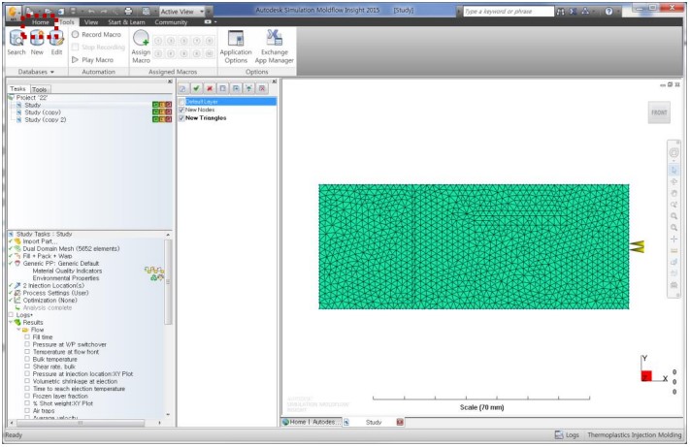This screenshot has height=447, width=690.
Task: Toggle the Default Layer checkbox
Action: (x=181, y=102)
